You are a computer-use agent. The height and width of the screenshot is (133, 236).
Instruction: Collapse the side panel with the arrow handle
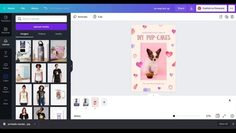pos(71,66)
